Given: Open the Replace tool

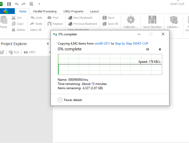Looking at the screenshot, I should (x=55, y=24).
